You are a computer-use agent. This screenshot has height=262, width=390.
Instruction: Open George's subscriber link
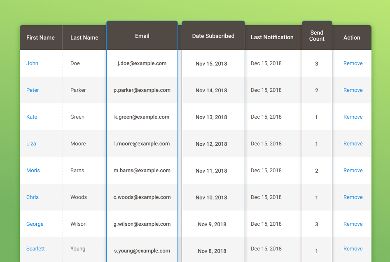35,224
